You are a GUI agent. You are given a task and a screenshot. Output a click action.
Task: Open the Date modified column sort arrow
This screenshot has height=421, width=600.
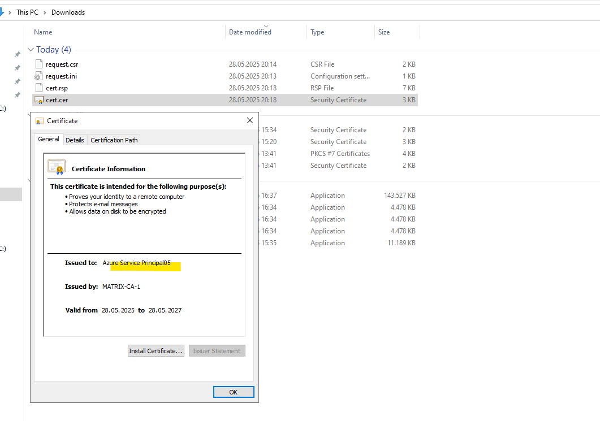click(266, 27)
